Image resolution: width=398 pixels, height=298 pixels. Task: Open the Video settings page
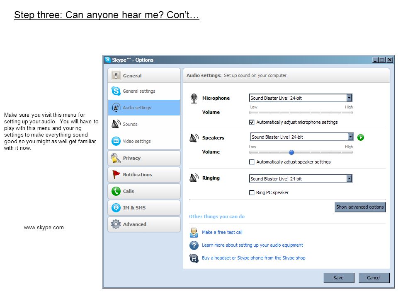click(x=144, y=141)
